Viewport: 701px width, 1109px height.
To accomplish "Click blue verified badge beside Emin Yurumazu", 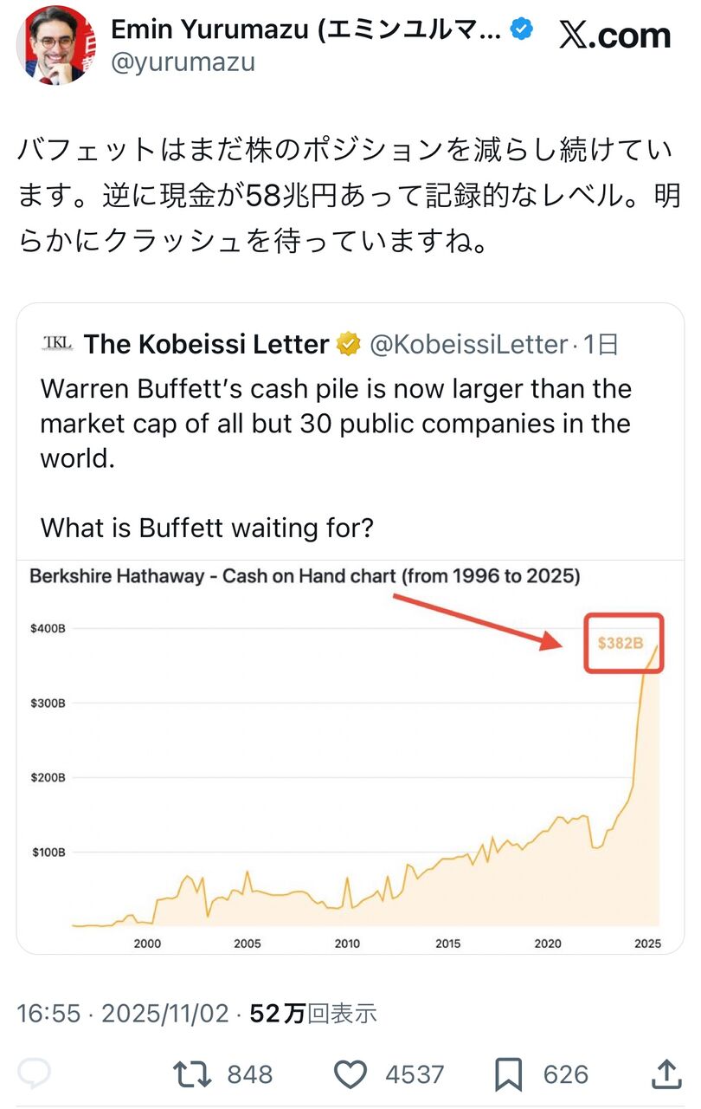I will point(520,30).
